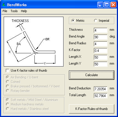Click the Thickness label text
This screenshot has height=117, width=118.
[76, 30]
